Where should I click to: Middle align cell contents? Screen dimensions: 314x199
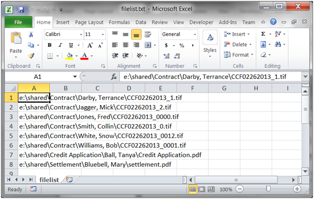pos(125,34)
